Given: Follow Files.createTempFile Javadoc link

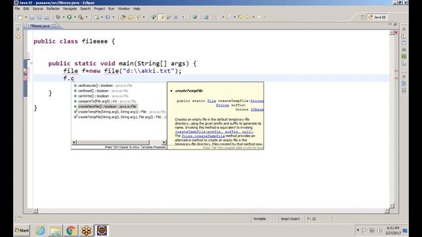Looking at the screenshot, I should pyautogui.click(x=203, y=136).
